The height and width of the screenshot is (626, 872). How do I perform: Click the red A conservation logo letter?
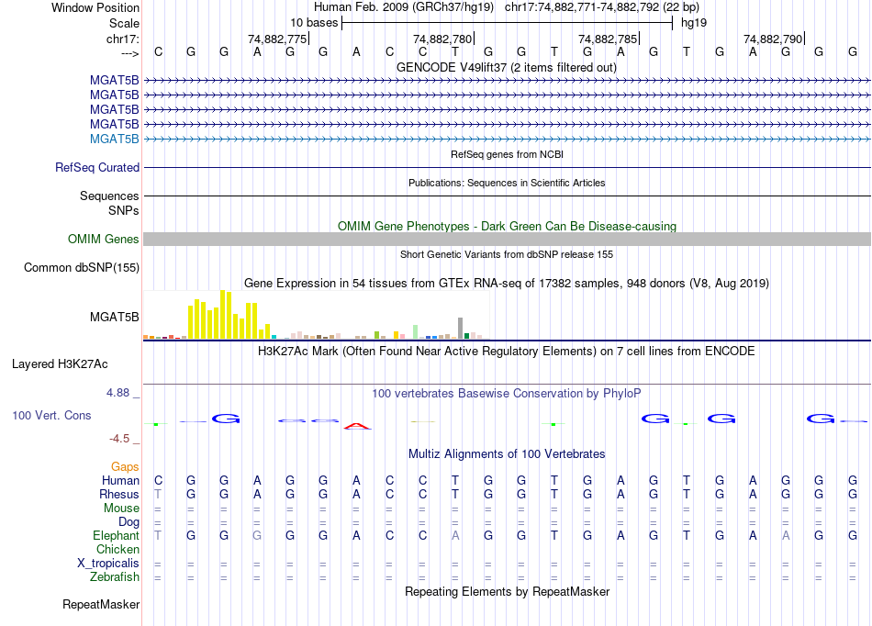[x=357, y=427]
